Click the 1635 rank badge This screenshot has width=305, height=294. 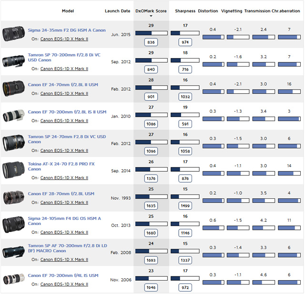151,206
